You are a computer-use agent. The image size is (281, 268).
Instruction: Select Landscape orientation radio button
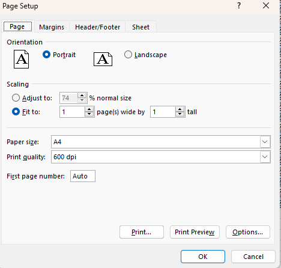point(128,55)
